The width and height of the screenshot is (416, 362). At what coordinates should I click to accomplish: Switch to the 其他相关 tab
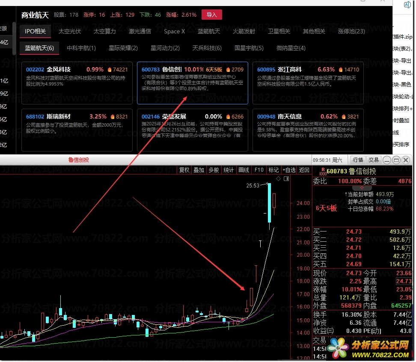tap(314, 31)
